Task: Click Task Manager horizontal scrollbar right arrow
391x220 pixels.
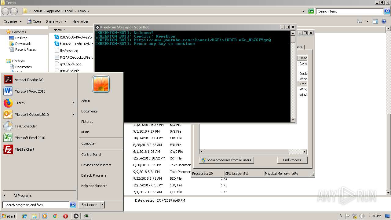Action: pyautogui.click(x=304, y=152)
